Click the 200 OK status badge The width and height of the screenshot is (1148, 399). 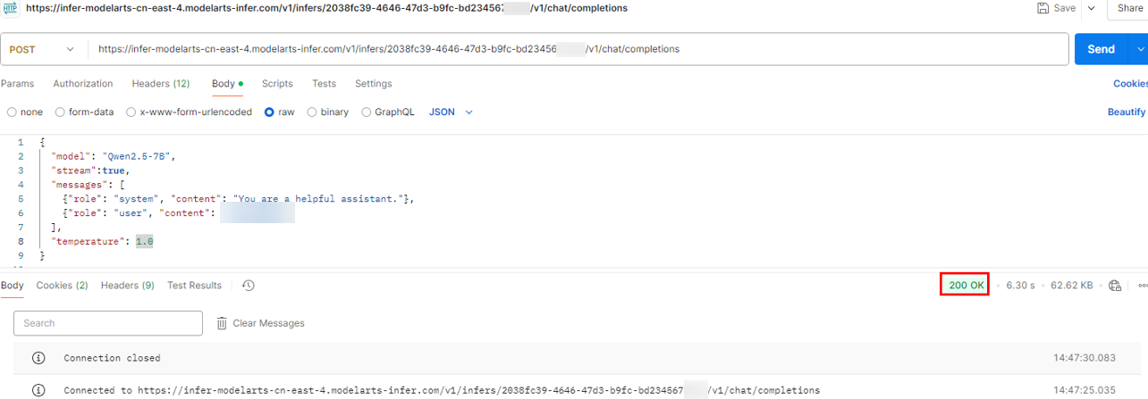pyautogui.click(x=965, y=286)
